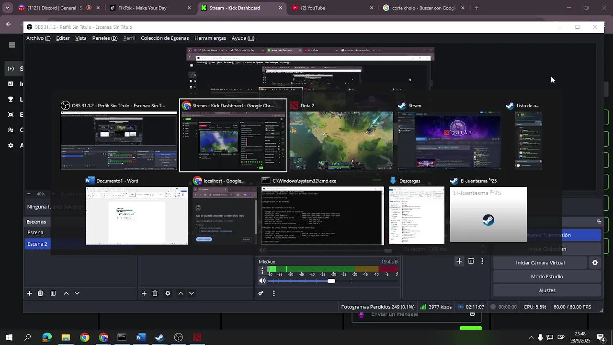The image size is (613, 345).
Task: Open Paneles menu in OBS
Action: [x=105, y=38]
